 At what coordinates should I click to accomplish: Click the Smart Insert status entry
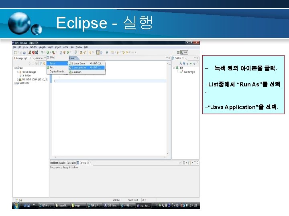tap(133, 200)
